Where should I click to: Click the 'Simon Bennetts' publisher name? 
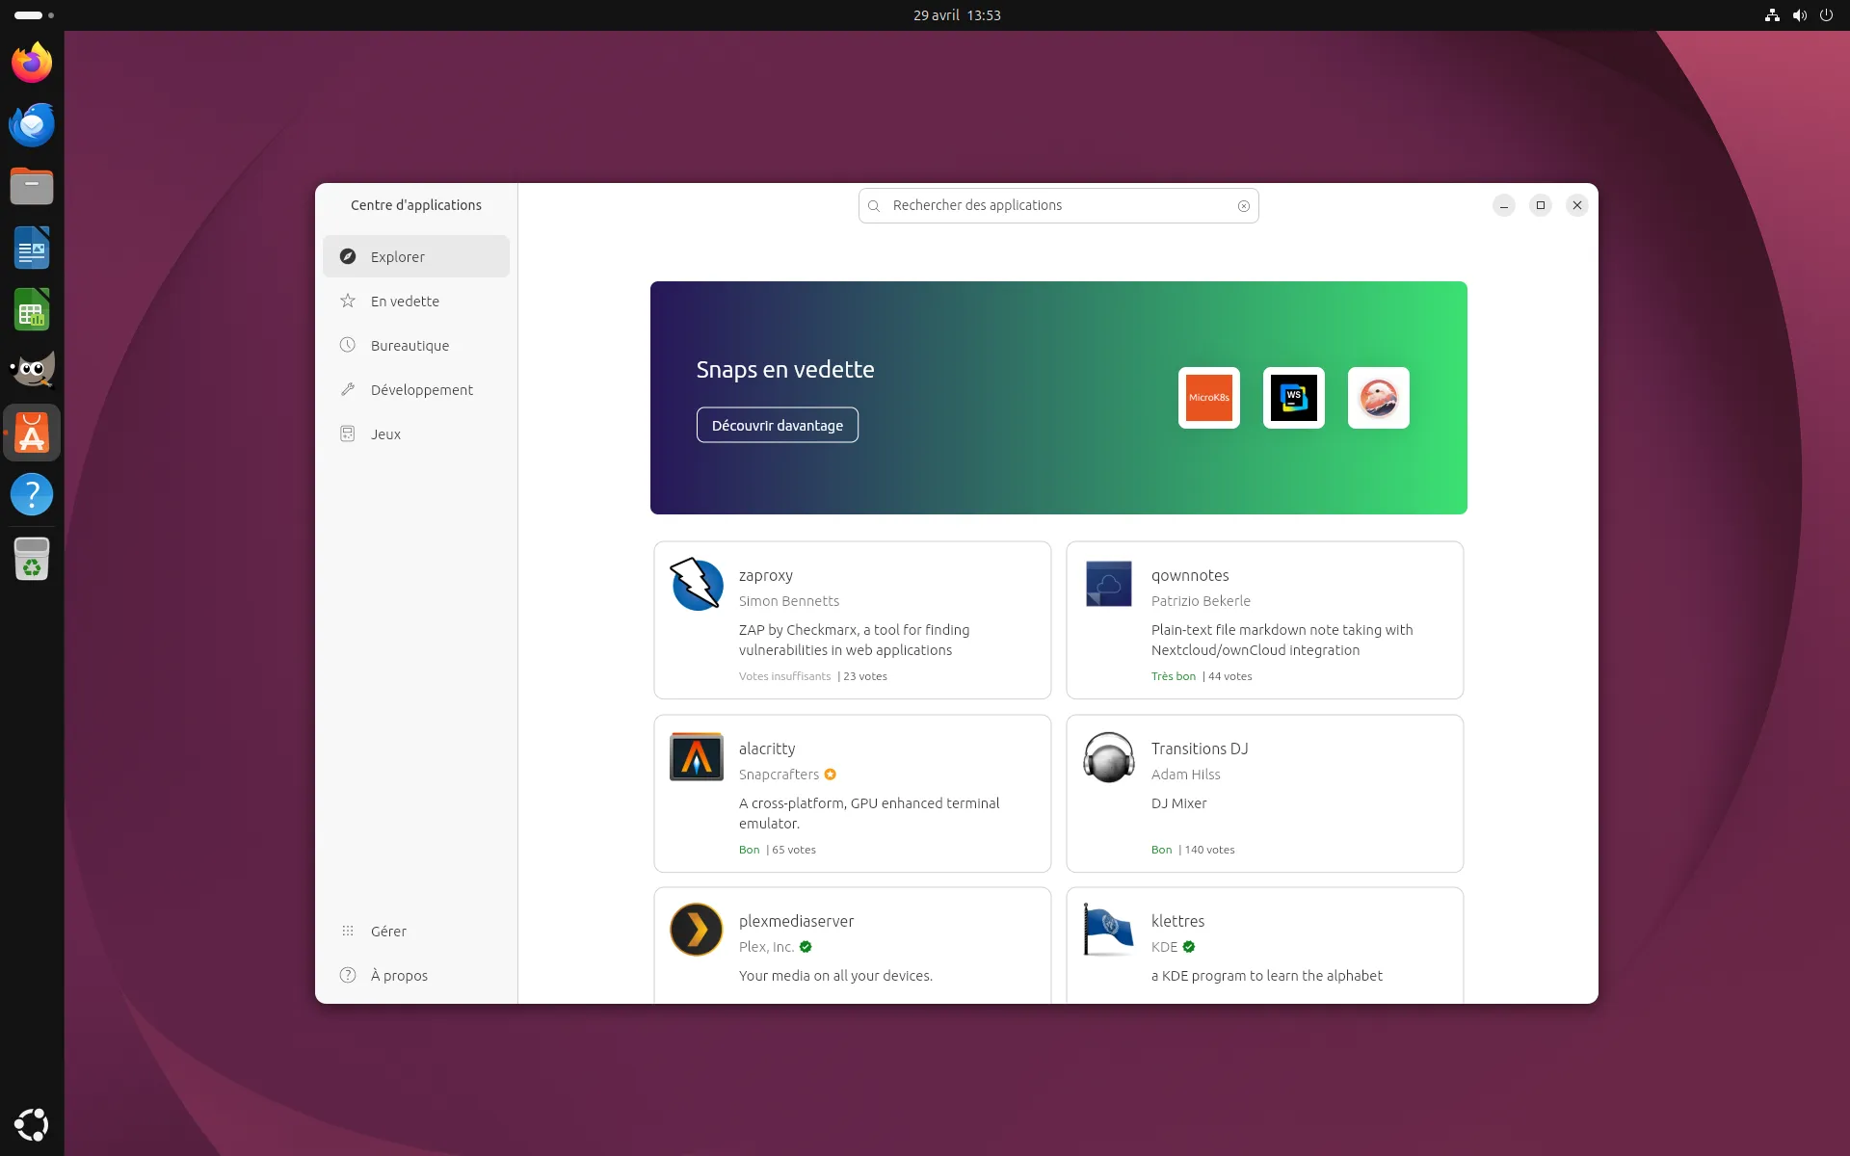(789, 601)
